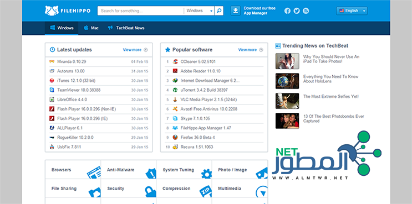The image size is (412, 204).
Task: Open Internet Download Manager entry
Action: point(210,80)
